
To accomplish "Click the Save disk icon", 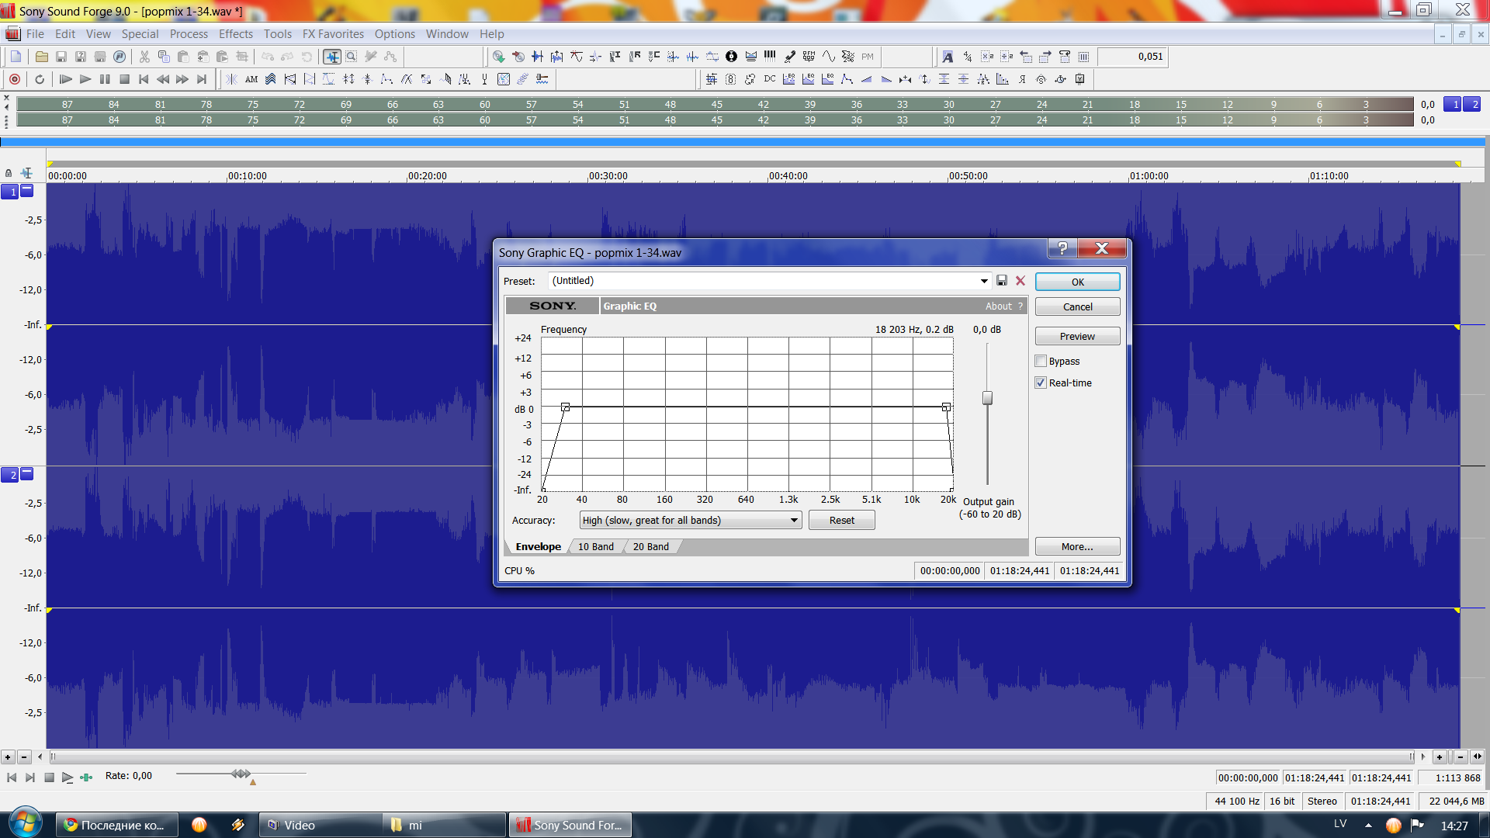I will coord(61,57).
